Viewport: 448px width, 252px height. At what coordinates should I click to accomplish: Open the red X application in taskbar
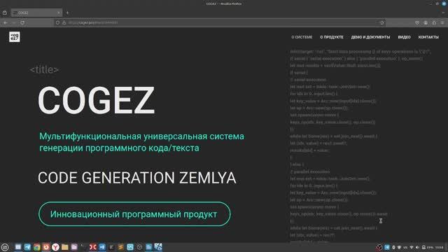click(93, 247)
